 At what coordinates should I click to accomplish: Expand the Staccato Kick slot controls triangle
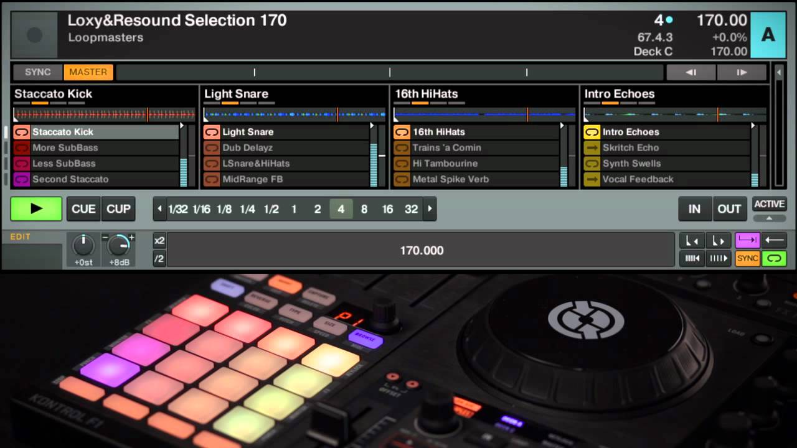coord(182,126)
